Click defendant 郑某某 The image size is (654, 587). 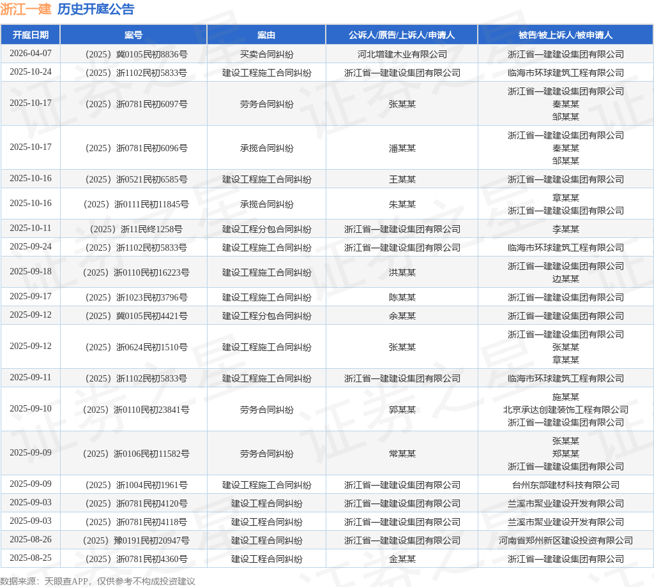[566, 454]
